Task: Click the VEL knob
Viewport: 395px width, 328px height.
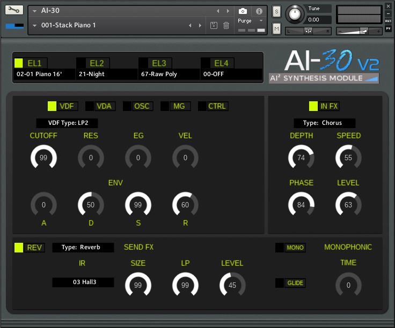Action: [x=185, y=158]
